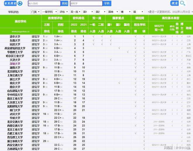Click the 学科 button

(107, 3)
